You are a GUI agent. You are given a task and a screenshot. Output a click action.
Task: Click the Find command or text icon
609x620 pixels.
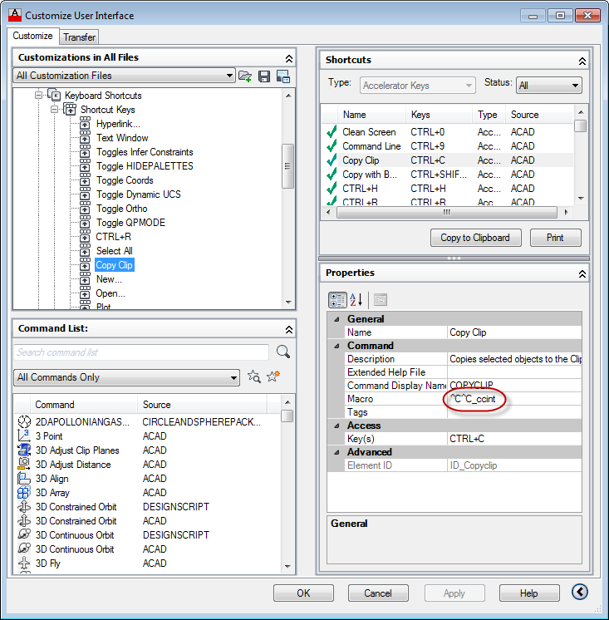(254, 377)
